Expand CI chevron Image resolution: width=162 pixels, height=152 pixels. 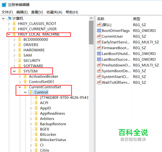pos(31,145)
